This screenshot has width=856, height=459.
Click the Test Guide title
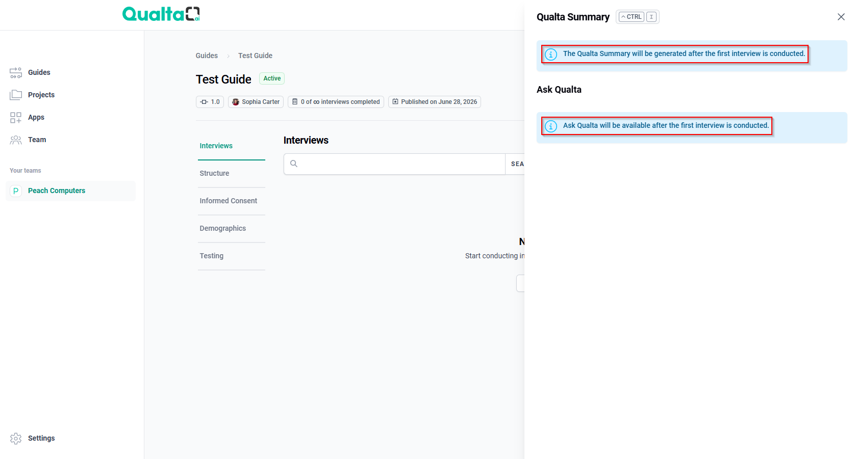click(x=223, y=79)
